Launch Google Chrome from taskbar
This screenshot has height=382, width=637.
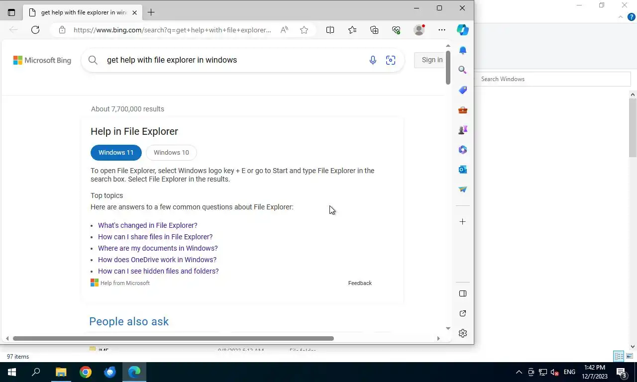86,372
